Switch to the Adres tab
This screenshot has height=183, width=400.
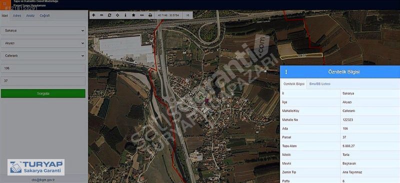pyautogui.click(x=17, y=15)
